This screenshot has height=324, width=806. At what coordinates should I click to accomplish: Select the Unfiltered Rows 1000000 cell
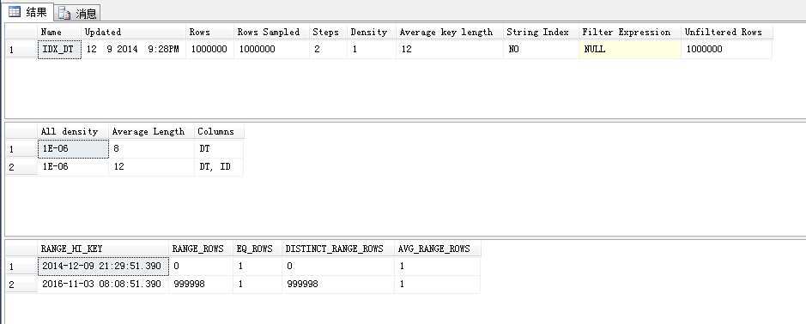pyautogui.click(x=727, y=50)
